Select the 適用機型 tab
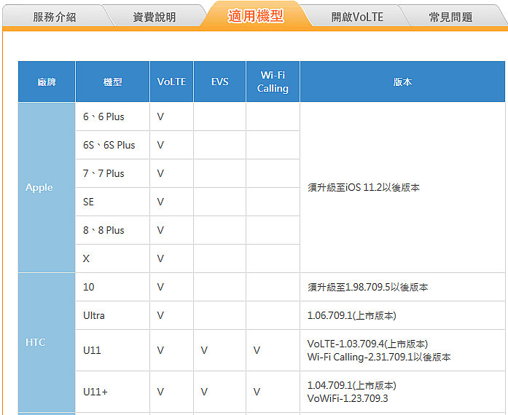The image size is (508, 415). point(256,15)
